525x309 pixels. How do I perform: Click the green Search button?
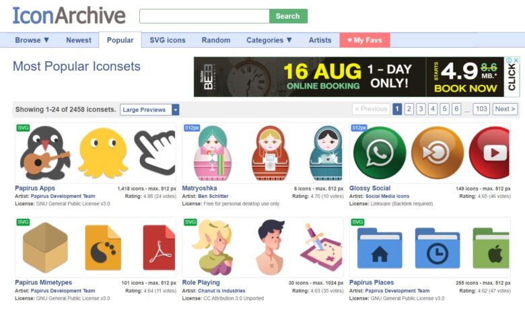288,16
